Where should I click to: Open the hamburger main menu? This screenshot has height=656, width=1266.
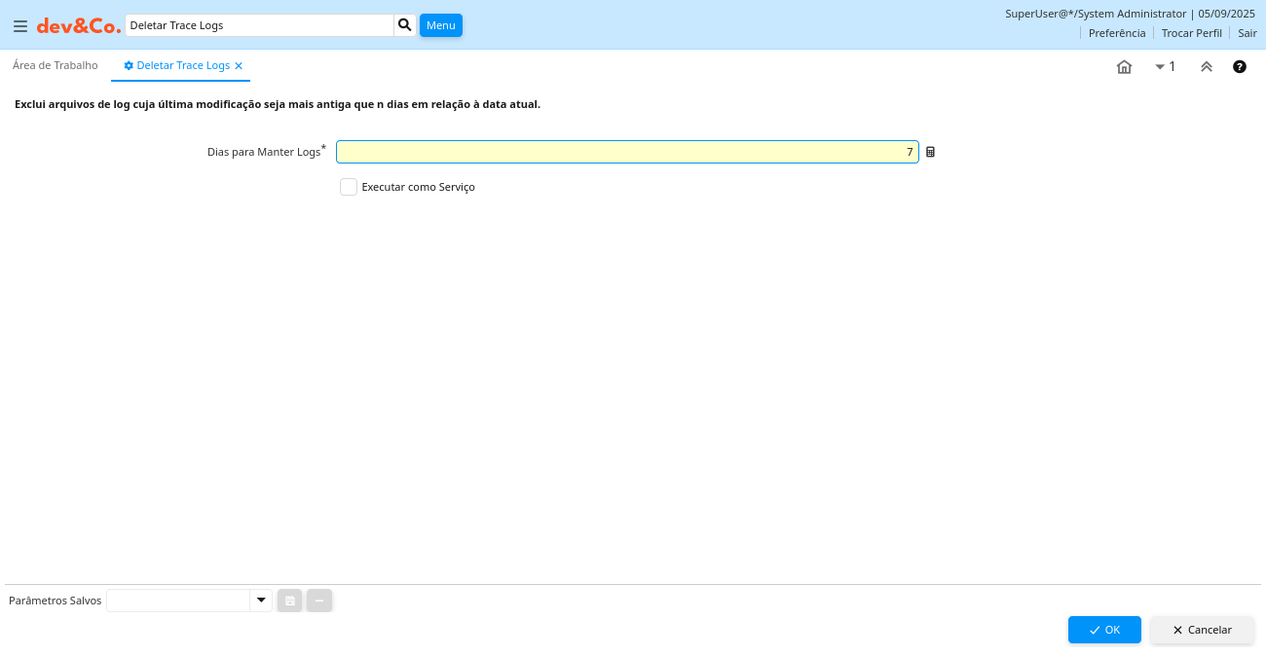click(20, 26)
